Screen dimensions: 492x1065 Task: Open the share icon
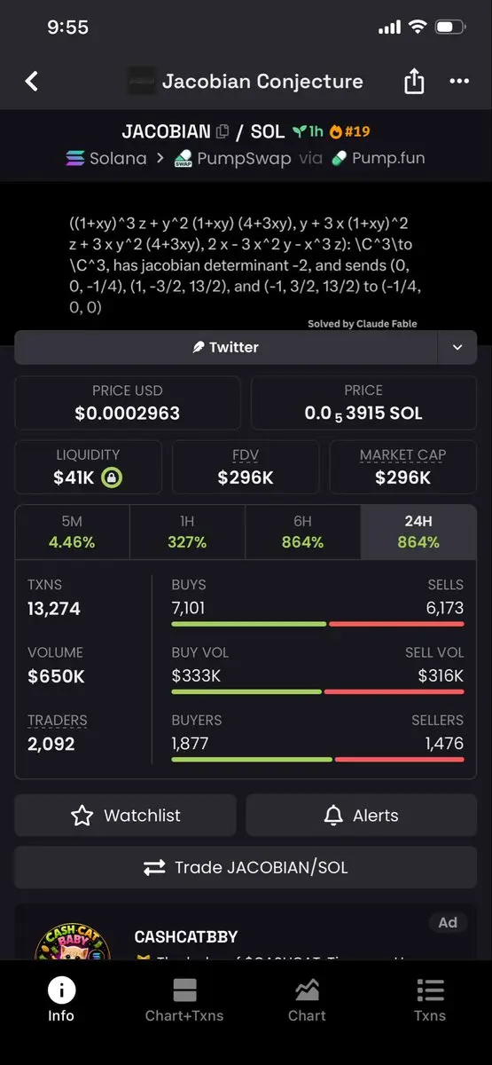pos(414,82)
